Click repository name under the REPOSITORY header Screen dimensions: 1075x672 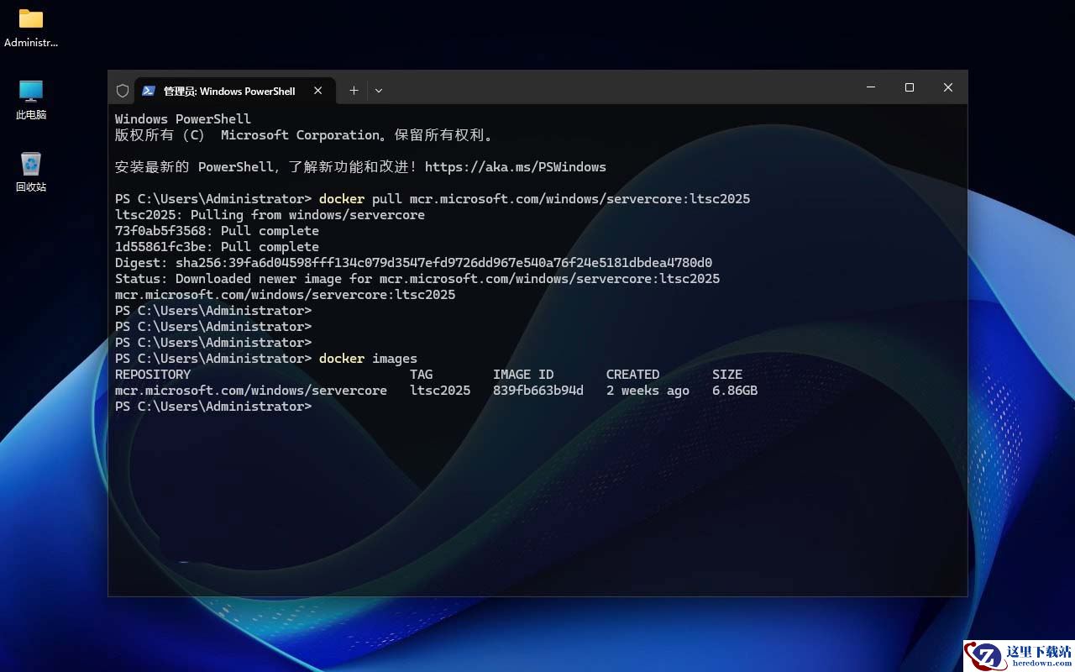point(251,391)
